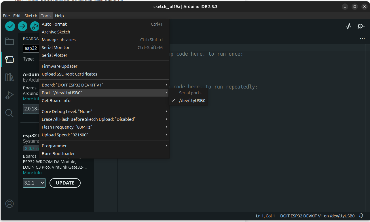Choose Burn Bootloader menu entry

tap(104, 153)
